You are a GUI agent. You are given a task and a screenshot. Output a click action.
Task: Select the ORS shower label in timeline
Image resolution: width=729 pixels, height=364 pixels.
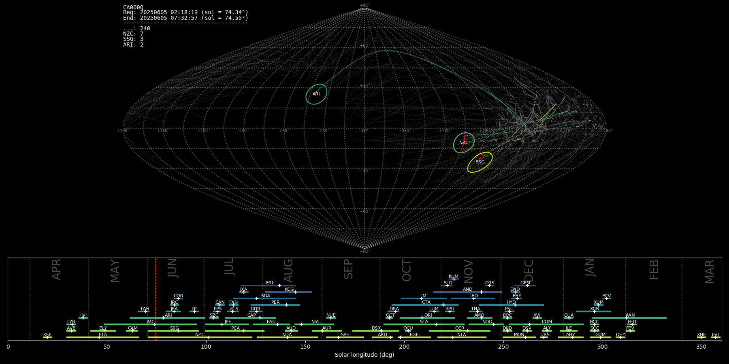tap(490, 283)
